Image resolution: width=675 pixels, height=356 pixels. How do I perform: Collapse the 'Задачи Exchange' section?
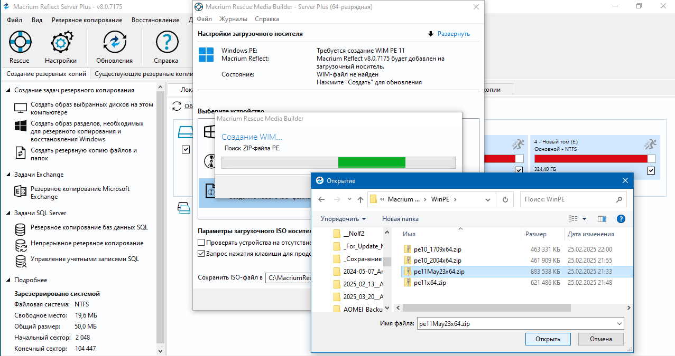pos(8,175)
